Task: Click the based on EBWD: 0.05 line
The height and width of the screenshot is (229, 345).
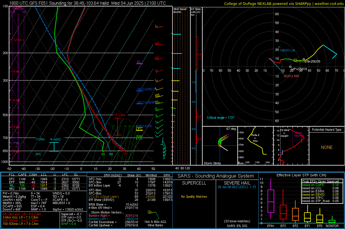Action: [x=320, y=195]
